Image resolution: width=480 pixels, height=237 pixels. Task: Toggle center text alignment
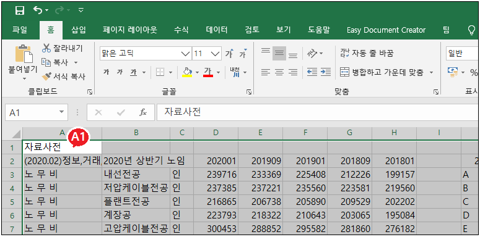[x=279, y=72]
